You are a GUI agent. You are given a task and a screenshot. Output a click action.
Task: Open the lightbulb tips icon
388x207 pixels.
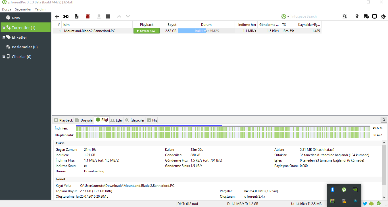(x=357, y=16)
